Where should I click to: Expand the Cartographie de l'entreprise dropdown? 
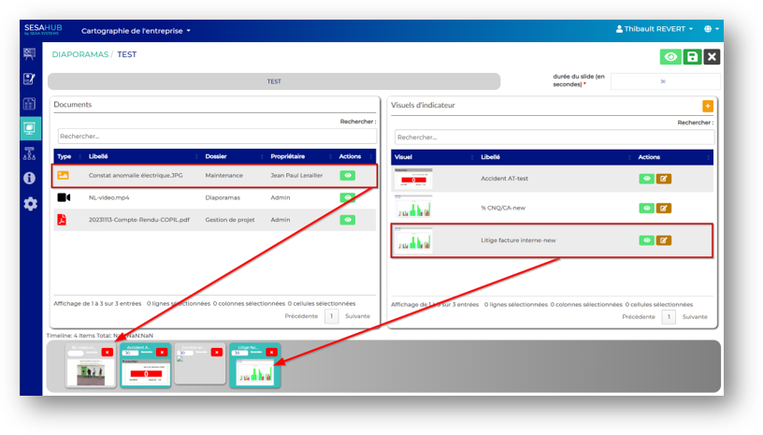click(136, 31)
